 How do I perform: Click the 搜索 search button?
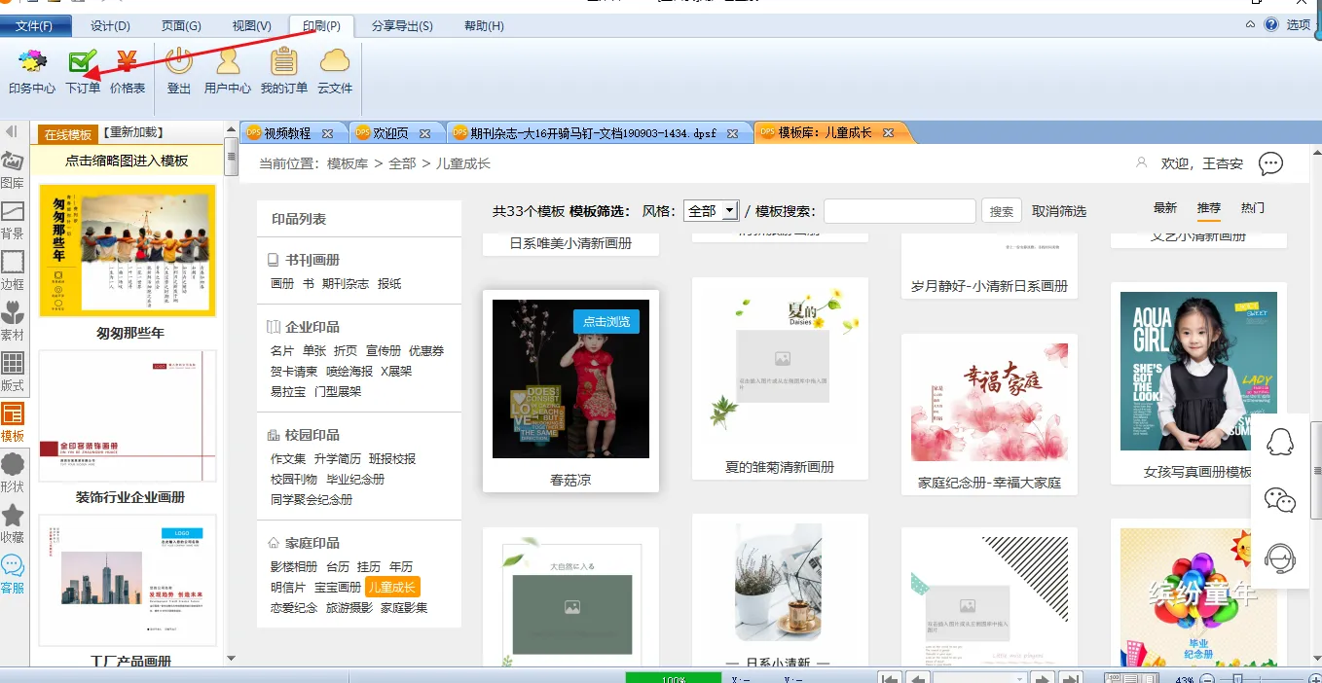[x=1002, y=211]
